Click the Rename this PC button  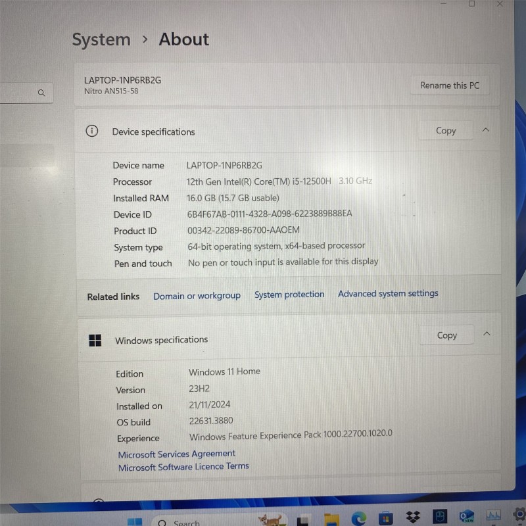(450, 85)
